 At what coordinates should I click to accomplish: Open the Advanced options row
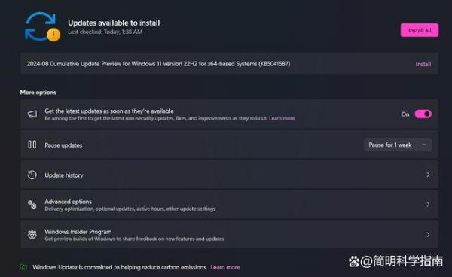click(x=229, y=205)
